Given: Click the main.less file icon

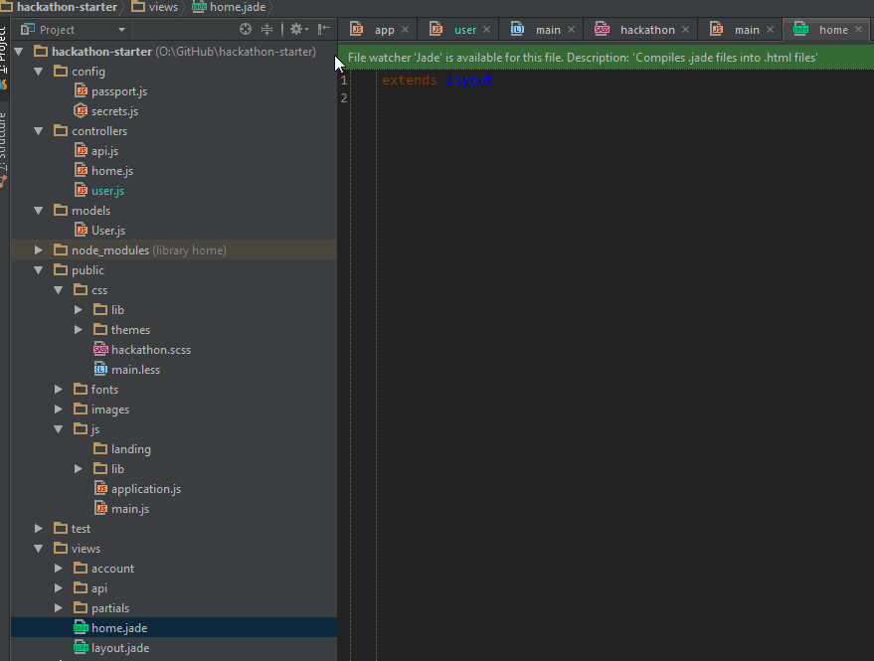Looking at the screenshot, I should (100, 370).
